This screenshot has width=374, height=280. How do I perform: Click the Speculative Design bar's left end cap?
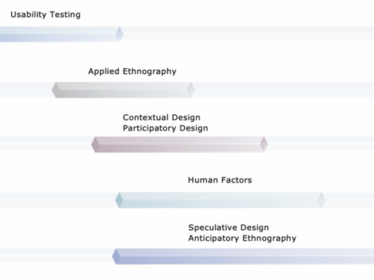coord(116,257)
